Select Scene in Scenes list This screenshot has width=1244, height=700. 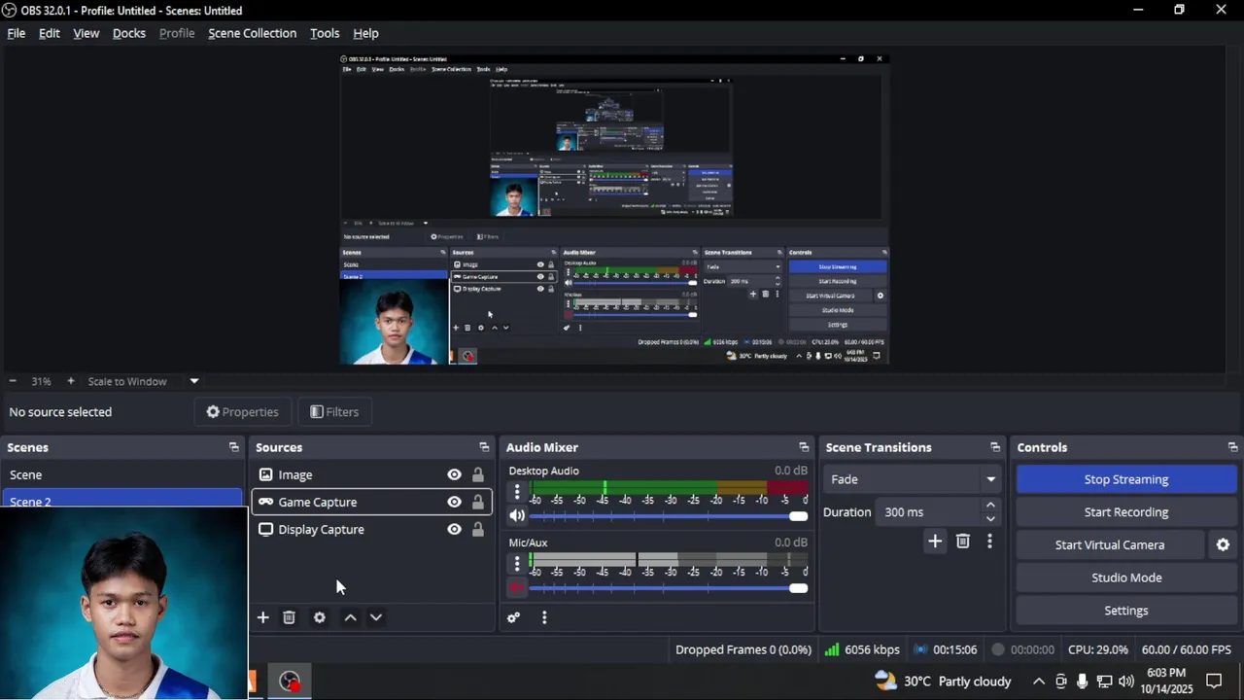122,474
